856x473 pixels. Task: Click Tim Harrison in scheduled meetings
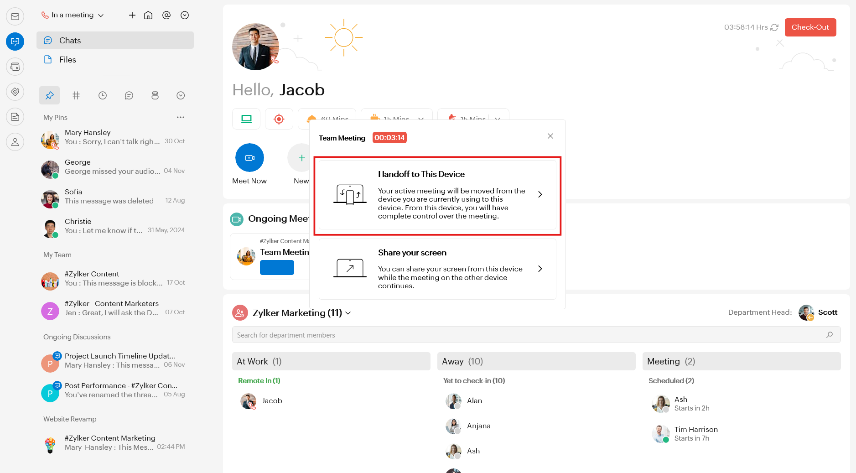point(685,434)
